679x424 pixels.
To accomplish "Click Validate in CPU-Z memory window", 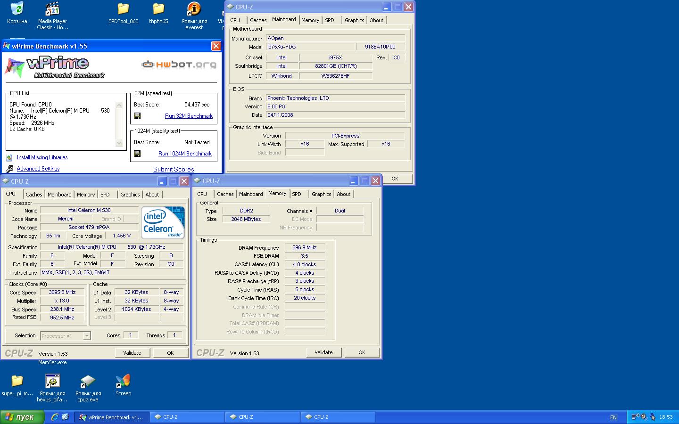I will (x=323, y=352).
